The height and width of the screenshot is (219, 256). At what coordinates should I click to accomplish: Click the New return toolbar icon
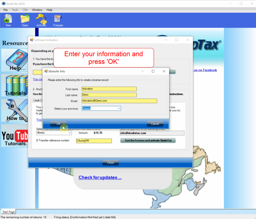[8, 21]
